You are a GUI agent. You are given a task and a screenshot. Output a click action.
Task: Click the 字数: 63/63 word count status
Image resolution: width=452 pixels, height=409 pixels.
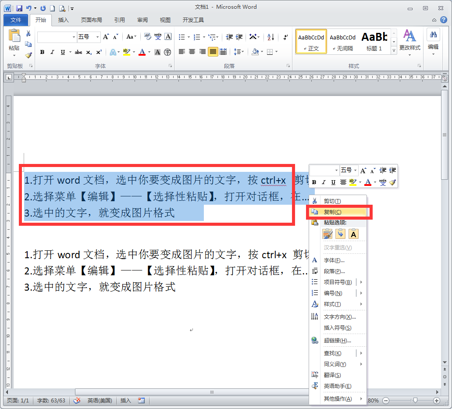(x=51, y=400)
